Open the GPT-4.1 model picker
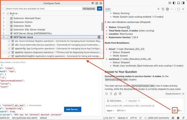This screenshot has width=187, height=120. (x=123, y=111)
